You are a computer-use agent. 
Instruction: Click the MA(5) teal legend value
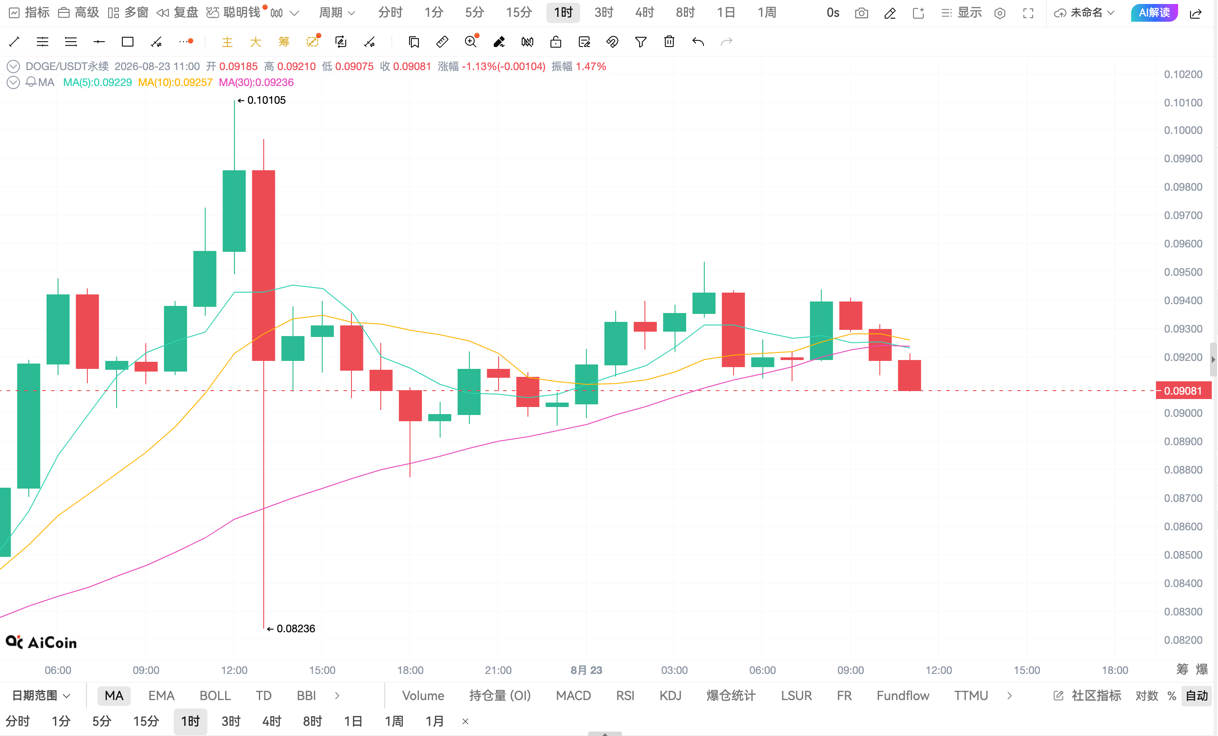point(98,82)
